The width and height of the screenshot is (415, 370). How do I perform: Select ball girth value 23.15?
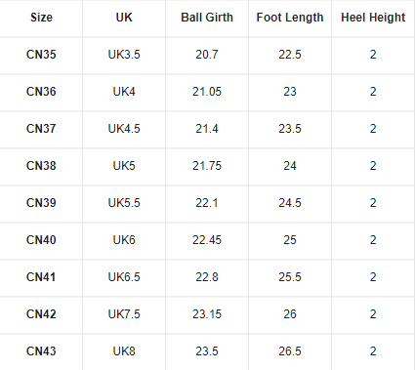tap(207, 314)
